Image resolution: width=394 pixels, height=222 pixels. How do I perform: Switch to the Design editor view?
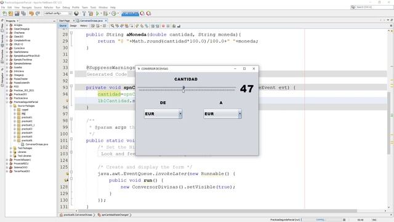(73, 26)
